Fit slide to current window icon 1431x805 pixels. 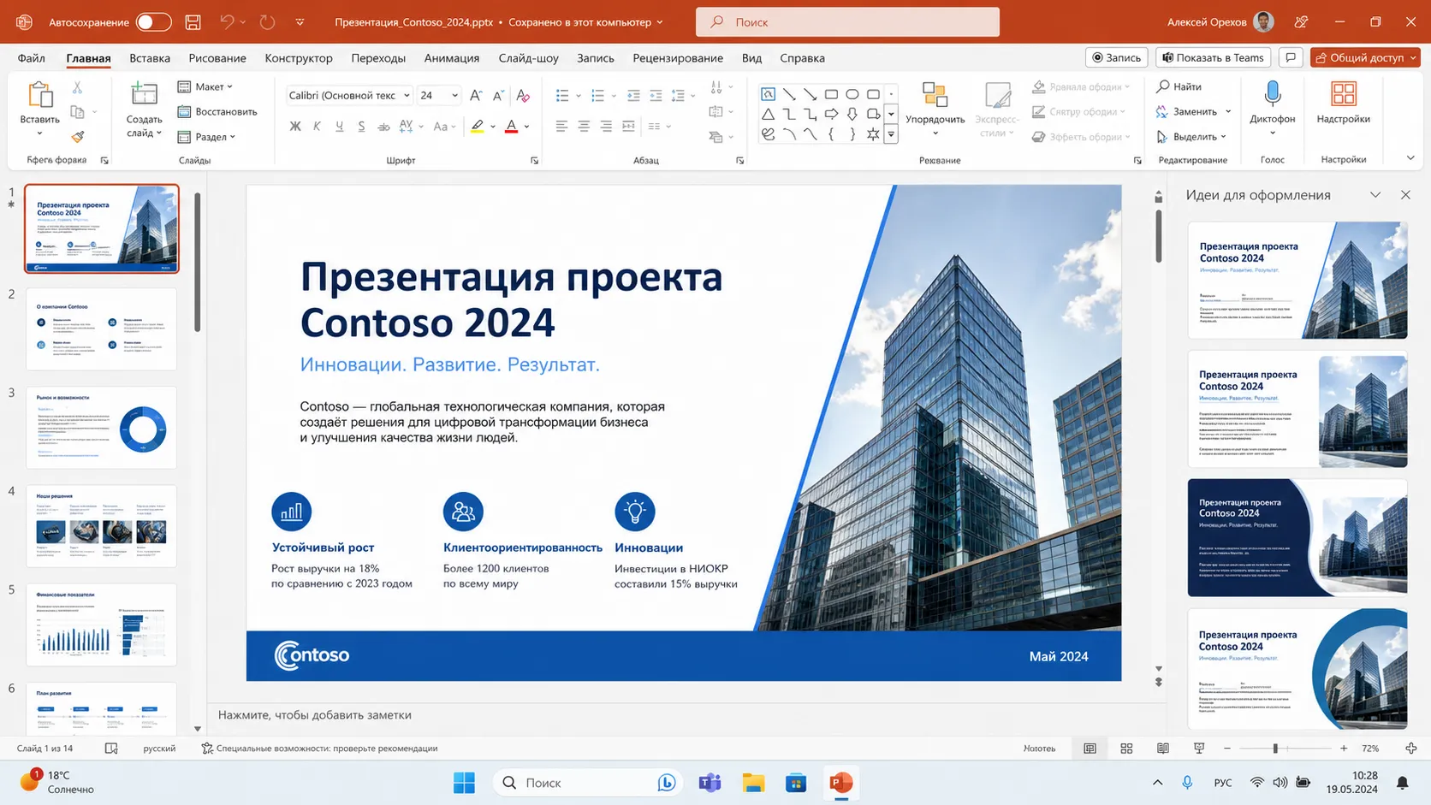tap(1411, 749)
